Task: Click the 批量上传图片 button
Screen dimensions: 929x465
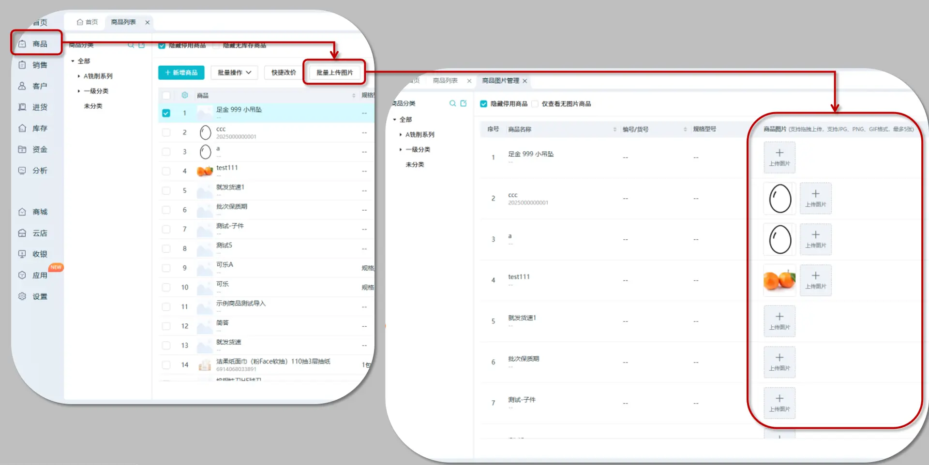Action: point(335,73)
